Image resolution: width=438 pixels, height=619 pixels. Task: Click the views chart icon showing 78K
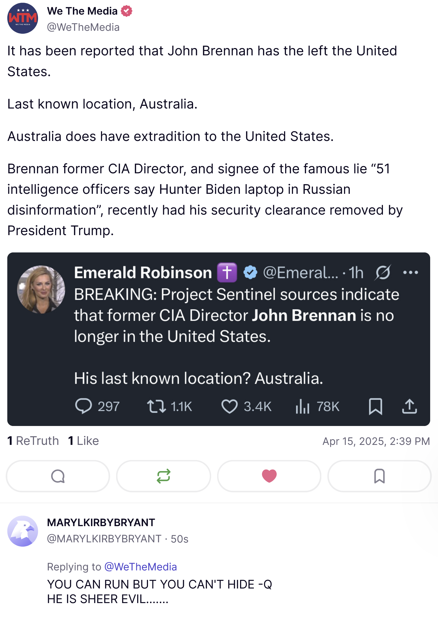click(302, 407)
